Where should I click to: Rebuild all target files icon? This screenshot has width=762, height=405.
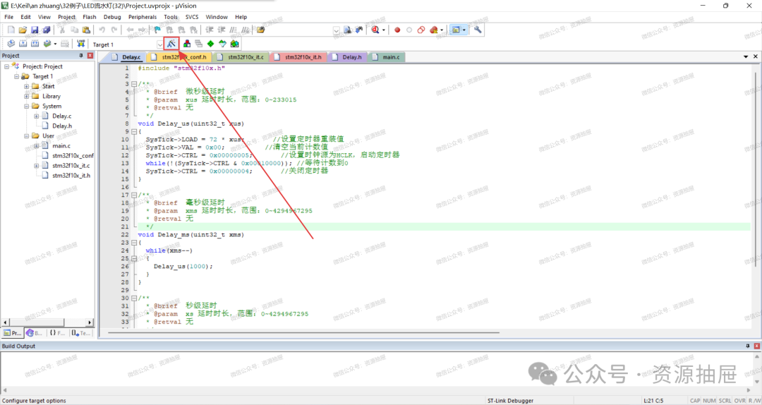(35, 44)
